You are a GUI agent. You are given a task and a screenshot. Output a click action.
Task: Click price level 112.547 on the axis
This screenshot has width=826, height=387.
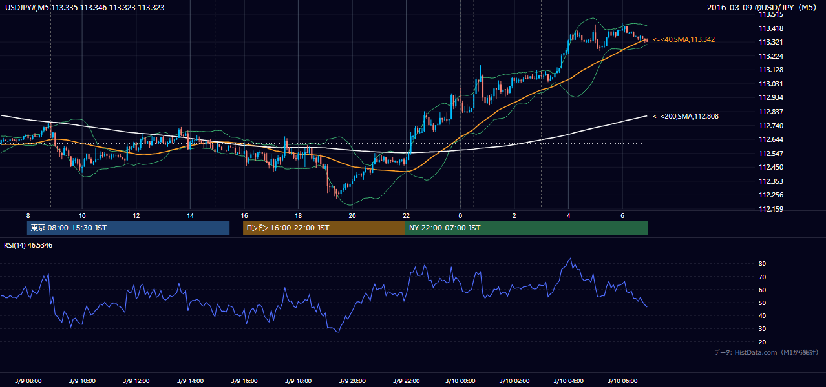[771, 154]
